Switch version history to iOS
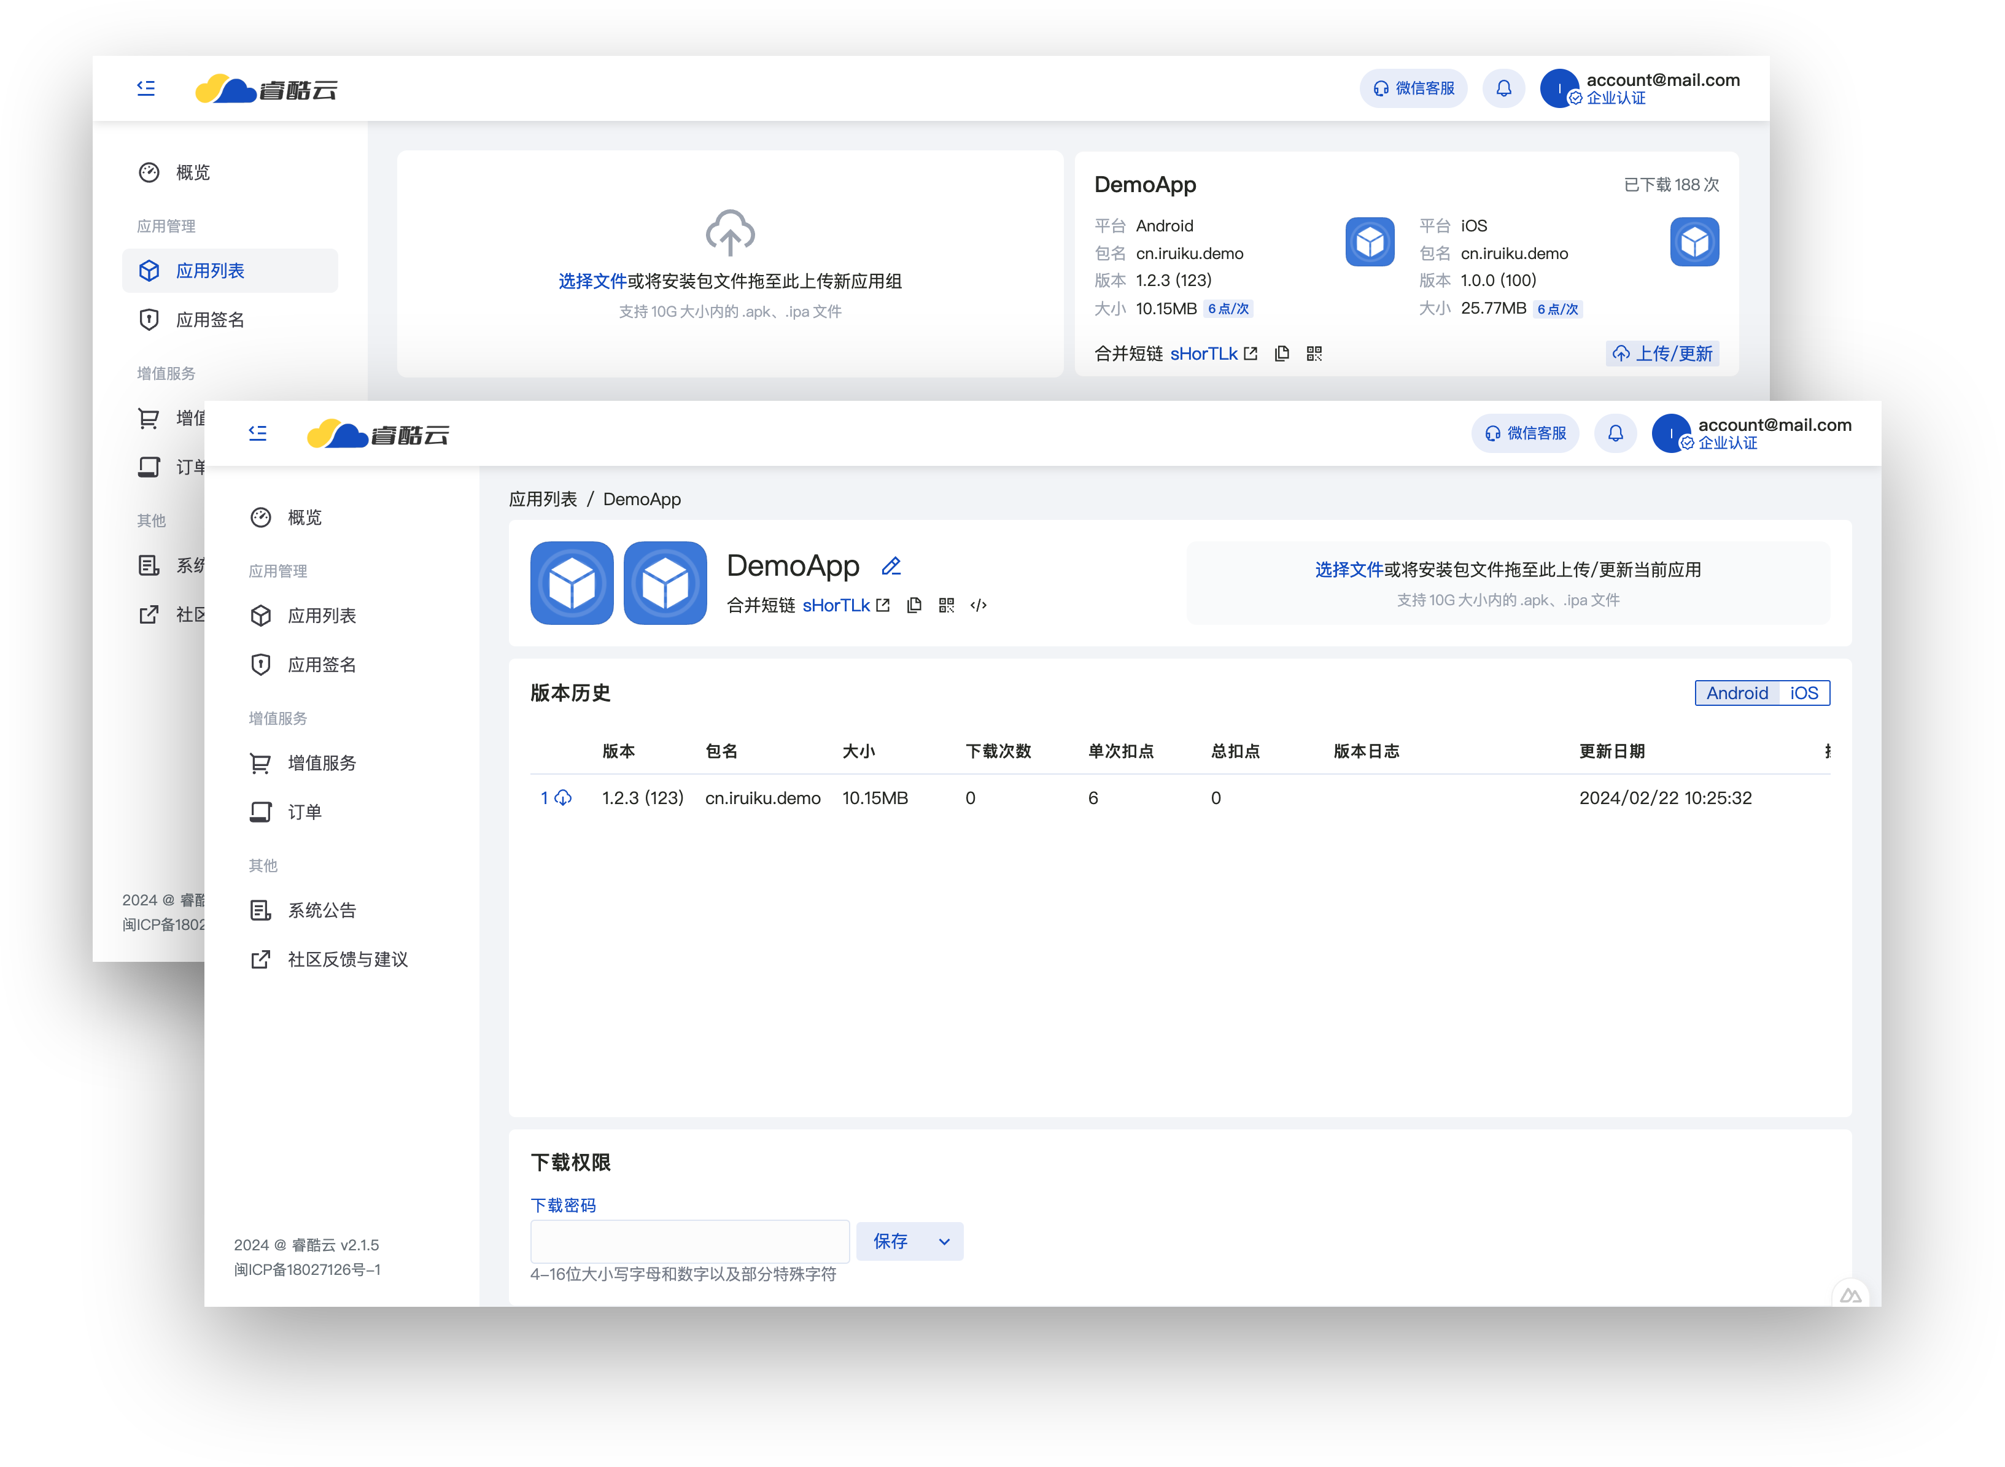Screen dimensions: 2005x1467 pyautogui.click(x=1804, y=692)
